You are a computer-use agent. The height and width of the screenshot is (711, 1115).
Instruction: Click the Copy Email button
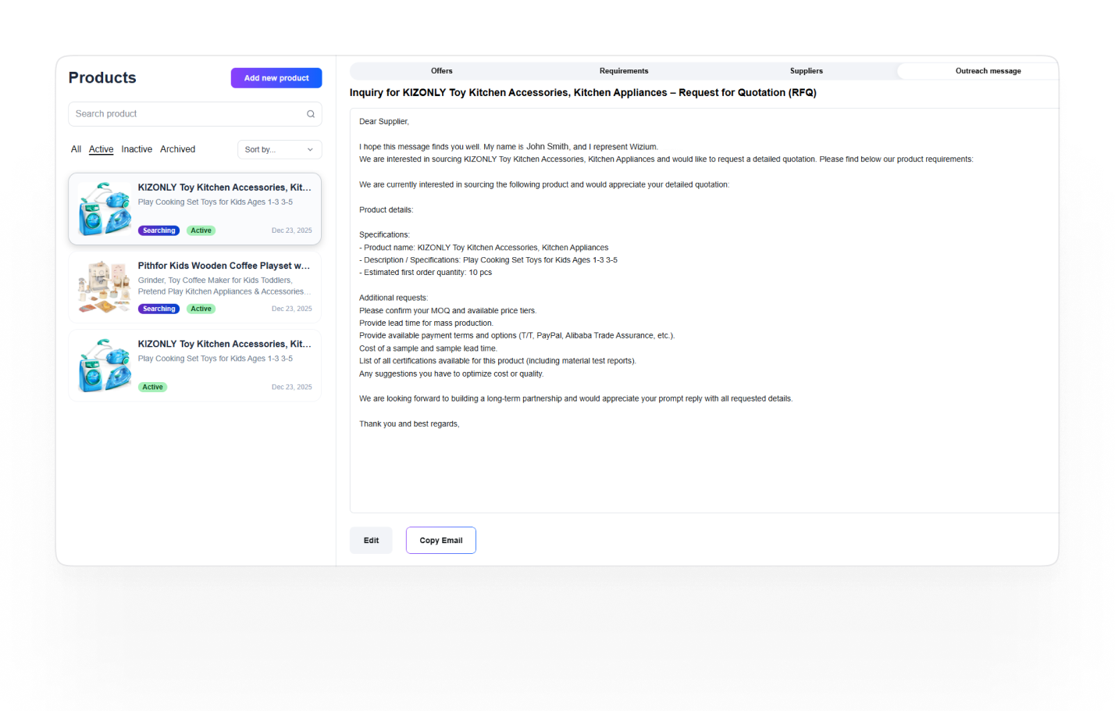point(441,541)
